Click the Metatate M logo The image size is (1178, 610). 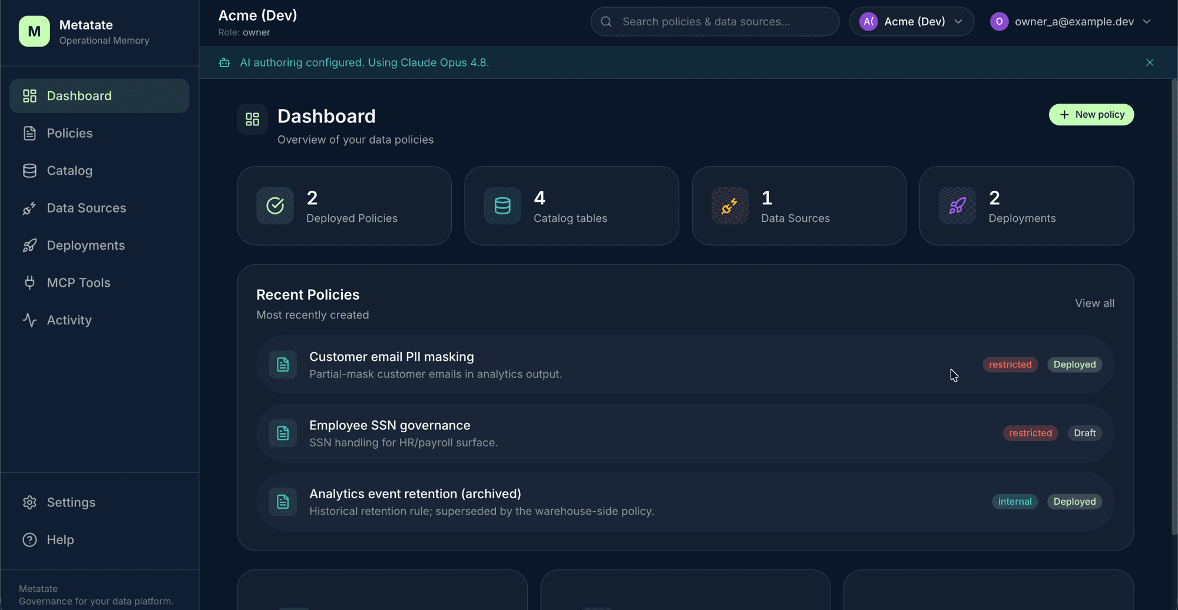tap(34, 31)
